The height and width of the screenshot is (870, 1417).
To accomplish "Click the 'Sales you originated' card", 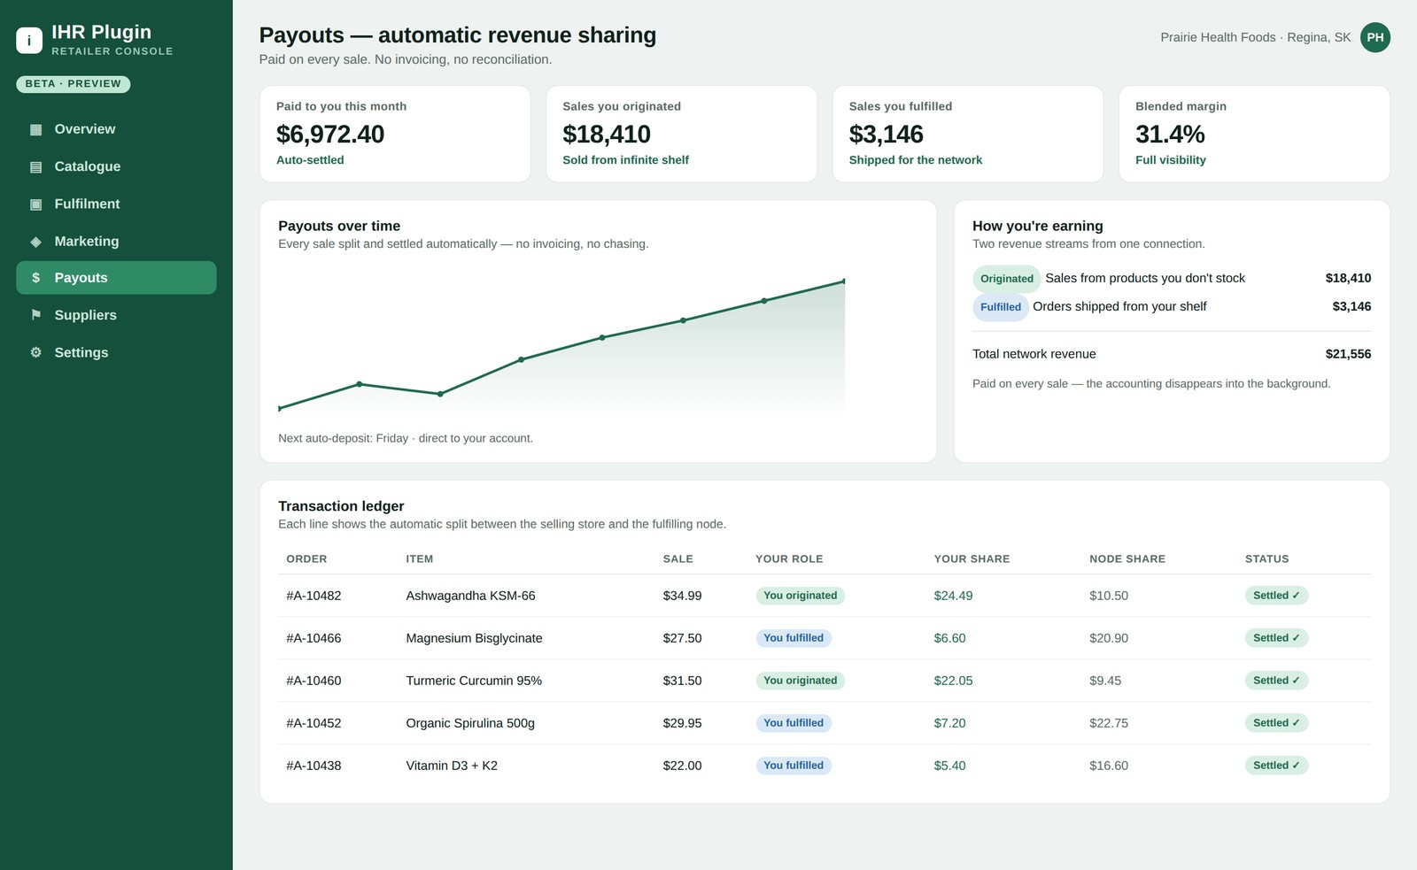I will tap(681, 134).
